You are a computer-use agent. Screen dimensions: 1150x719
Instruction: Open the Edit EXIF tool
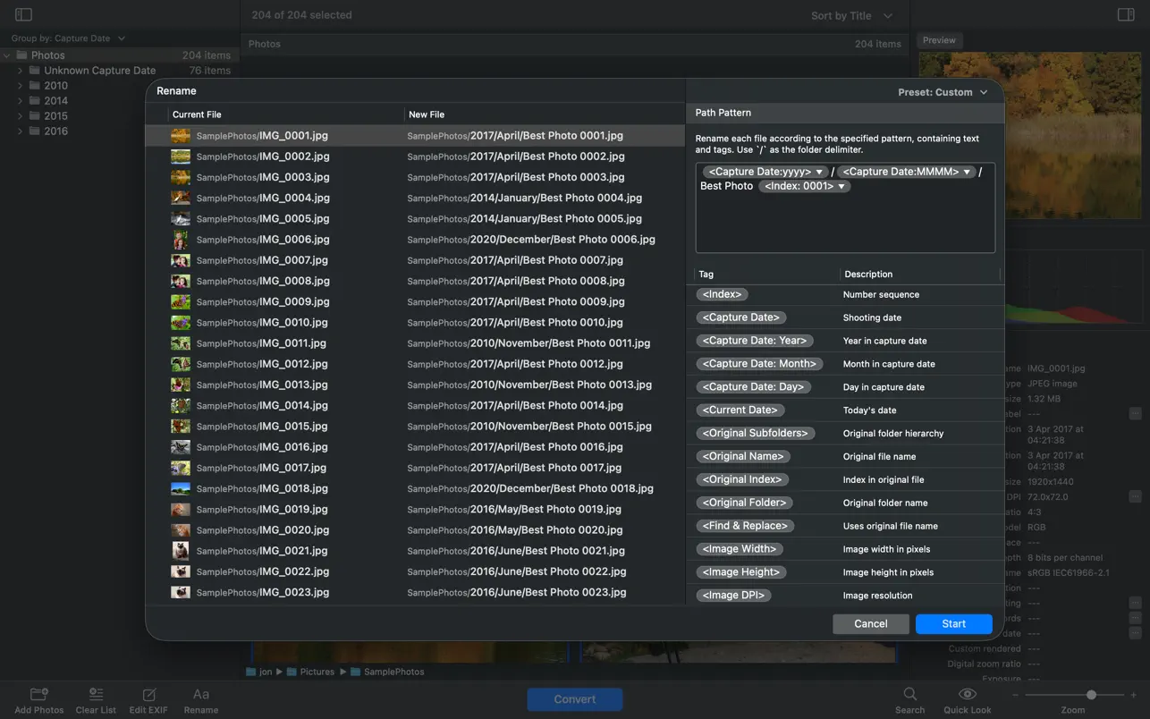point(148,695)
